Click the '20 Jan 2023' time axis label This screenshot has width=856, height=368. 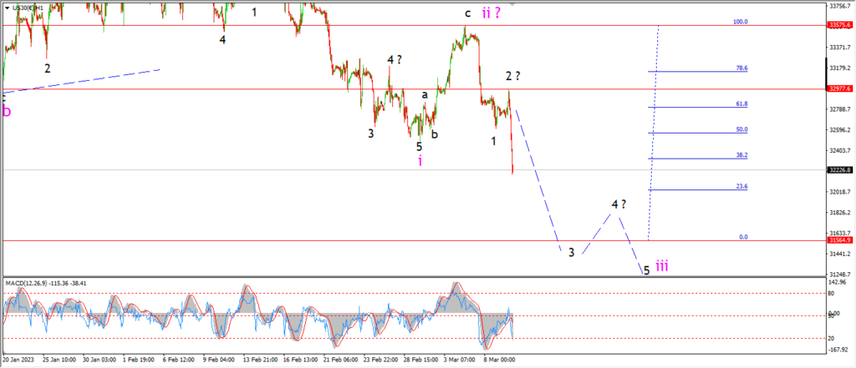point(18,360)
